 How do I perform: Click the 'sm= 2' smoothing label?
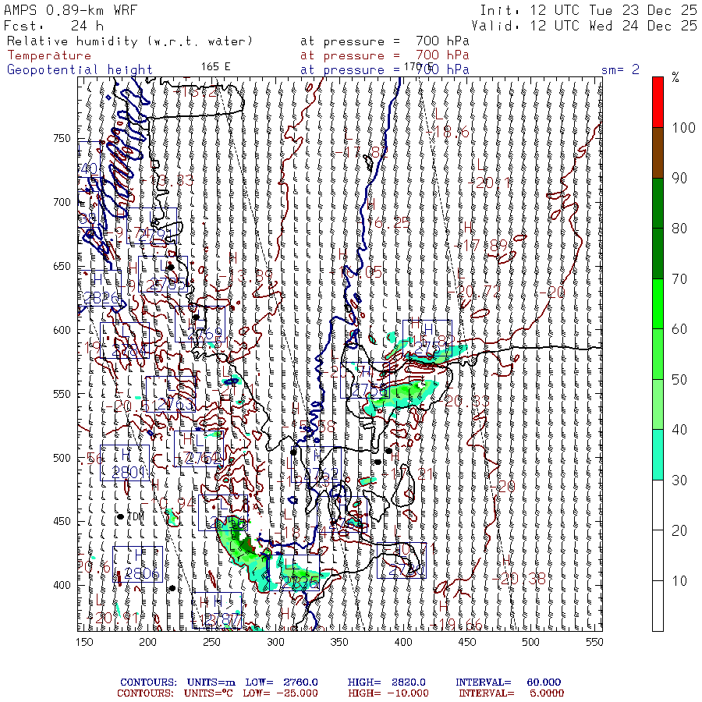620,70
